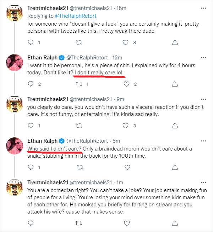
Task: Retweet the 1m tweet from Trentmichaels21
Action: click(78, 223)
